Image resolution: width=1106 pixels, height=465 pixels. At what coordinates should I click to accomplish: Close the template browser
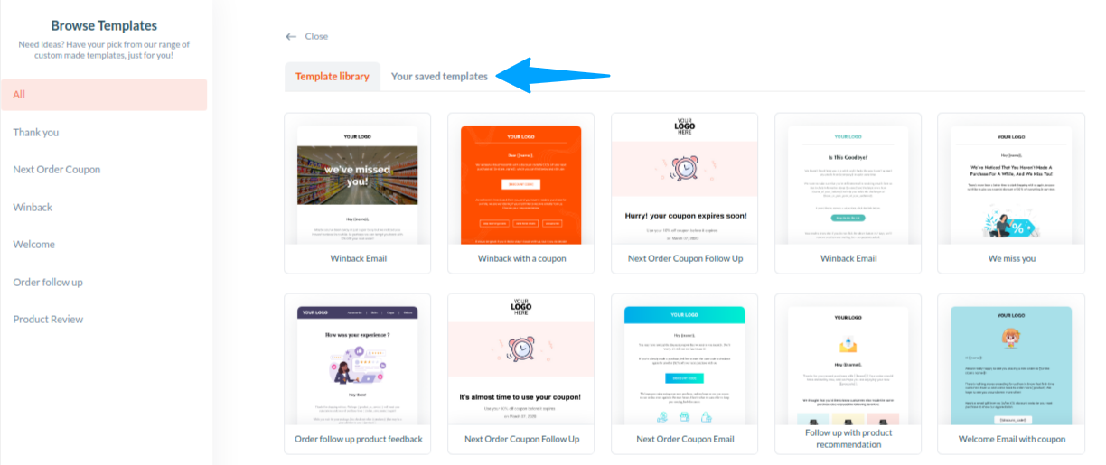coord(316,36)
